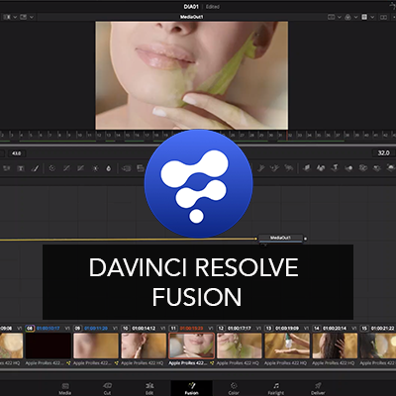The height and width of the screenshot is (396, 396).
Task: Select the MediaOut1 node in flow
Action: tap(280, 238)
